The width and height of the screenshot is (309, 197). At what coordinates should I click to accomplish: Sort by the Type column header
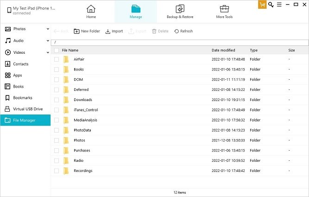click(253, 50)
